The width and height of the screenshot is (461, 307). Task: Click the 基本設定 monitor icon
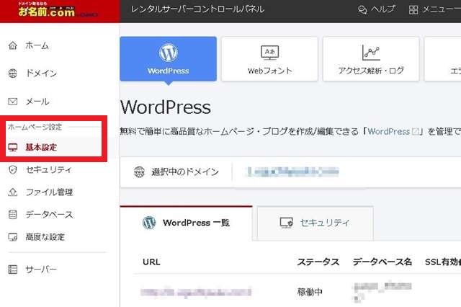tap(12, 148)
